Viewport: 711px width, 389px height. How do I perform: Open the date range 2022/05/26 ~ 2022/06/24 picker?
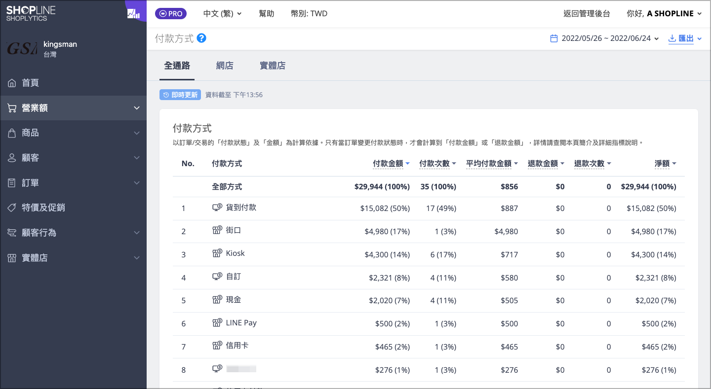coord(605,38)
